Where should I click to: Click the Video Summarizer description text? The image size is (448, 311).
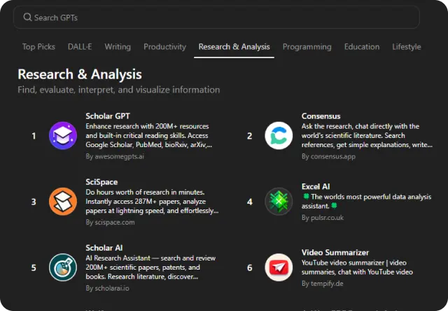(x=357, y=268)
